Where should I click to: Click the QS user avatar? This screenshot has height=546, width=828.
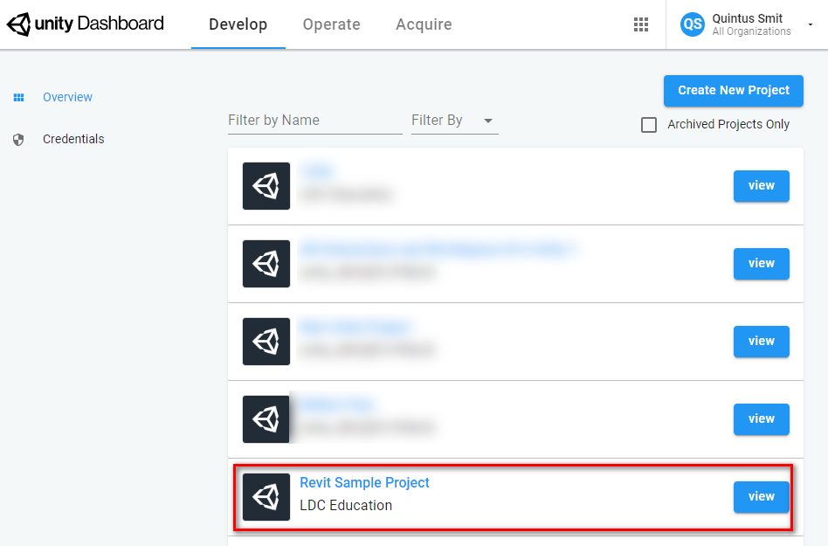coord(693,24)
